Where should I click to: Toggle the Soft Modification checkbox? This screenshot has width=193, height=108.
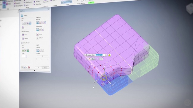tap(22, 43)
